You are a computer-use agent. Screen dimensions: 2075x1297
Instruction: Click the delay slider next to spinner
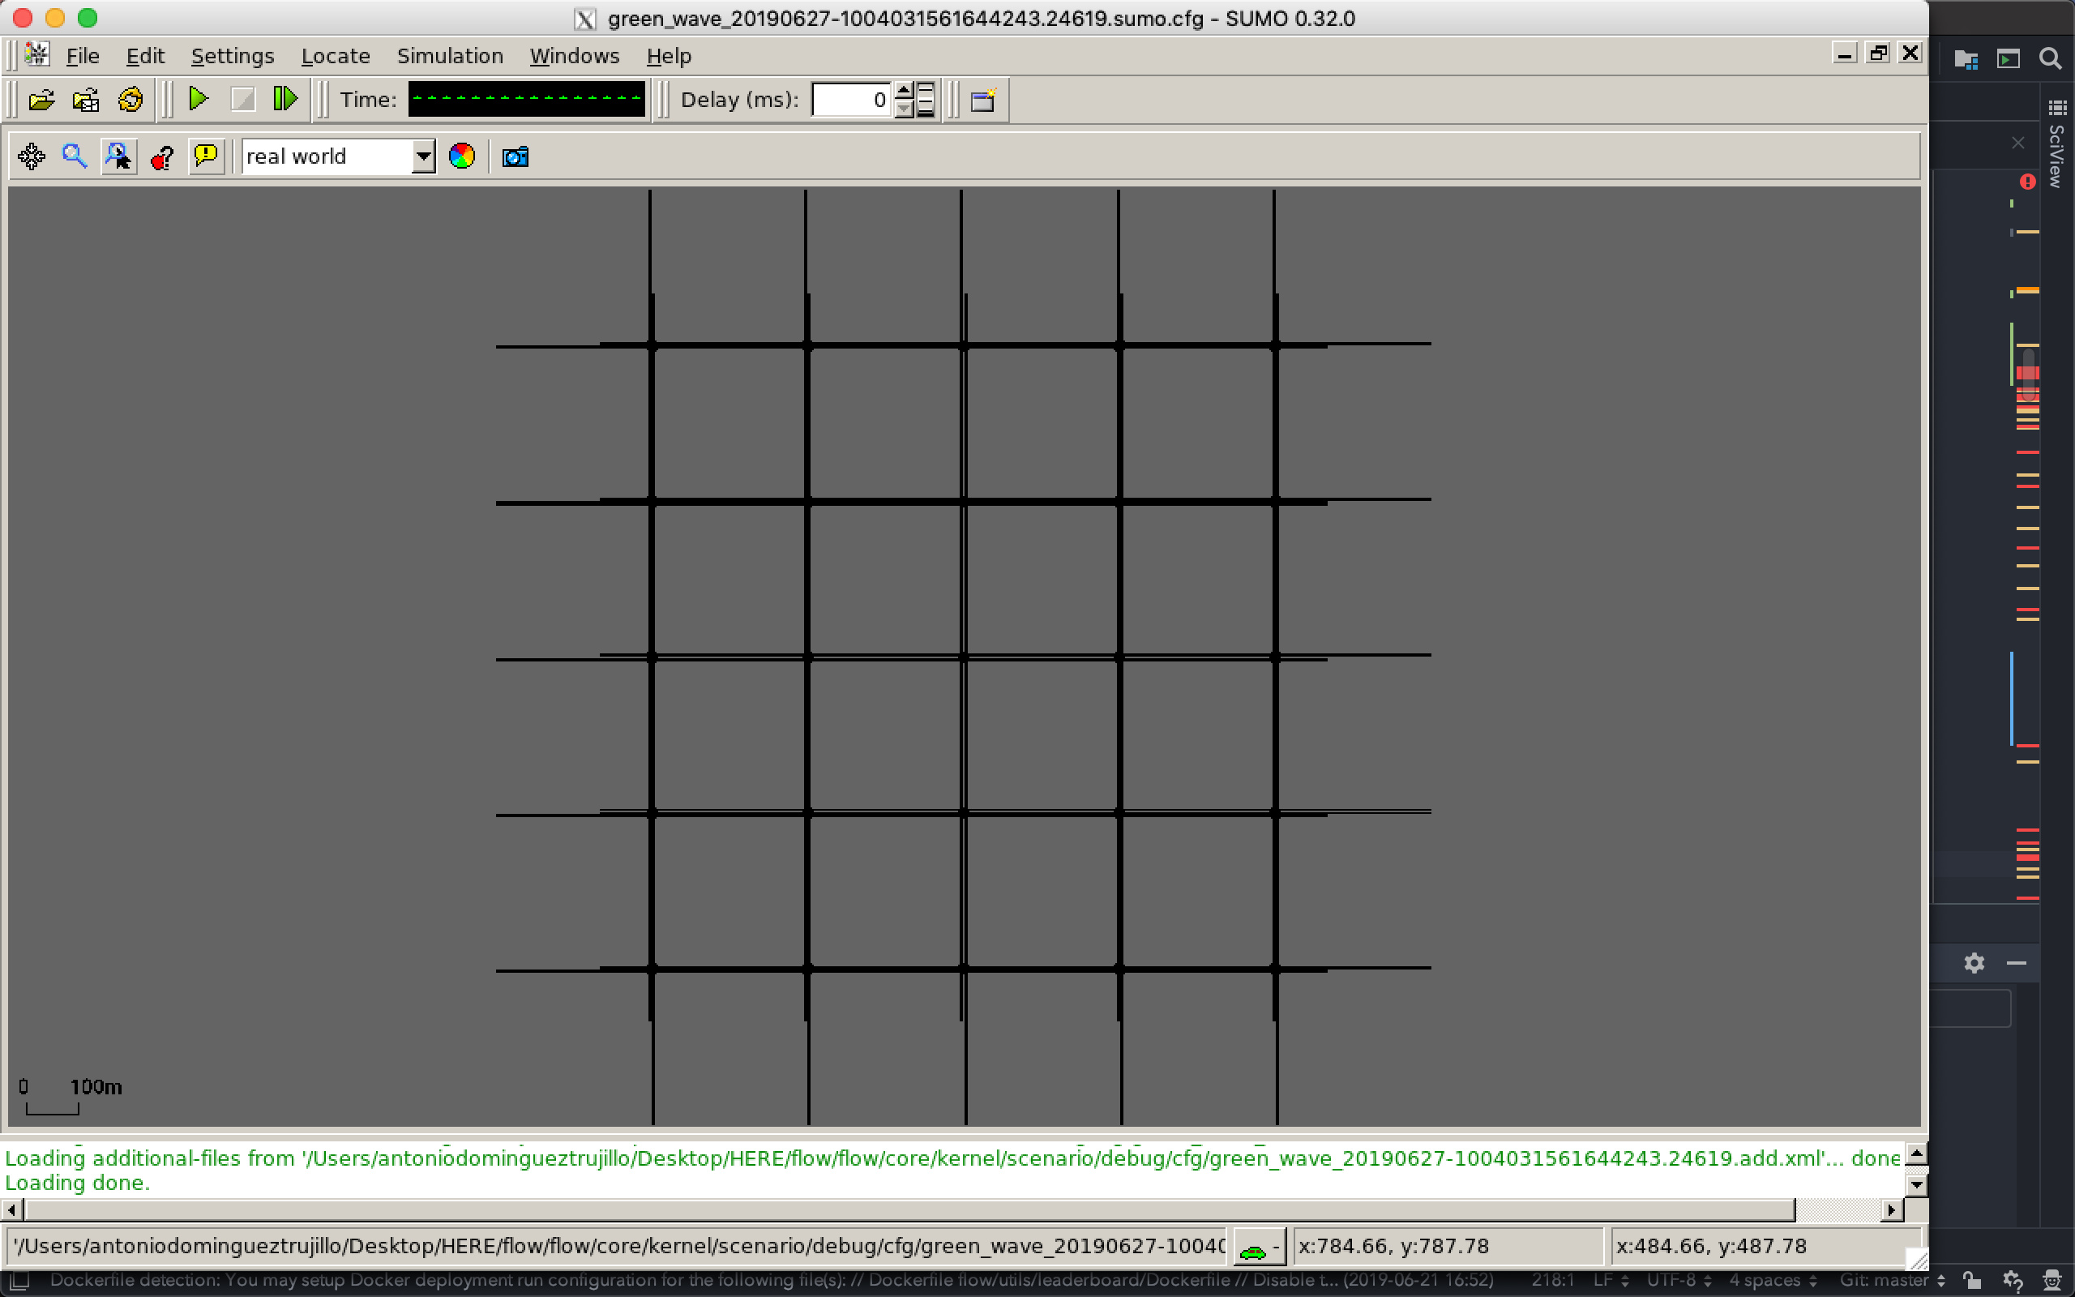925,100
